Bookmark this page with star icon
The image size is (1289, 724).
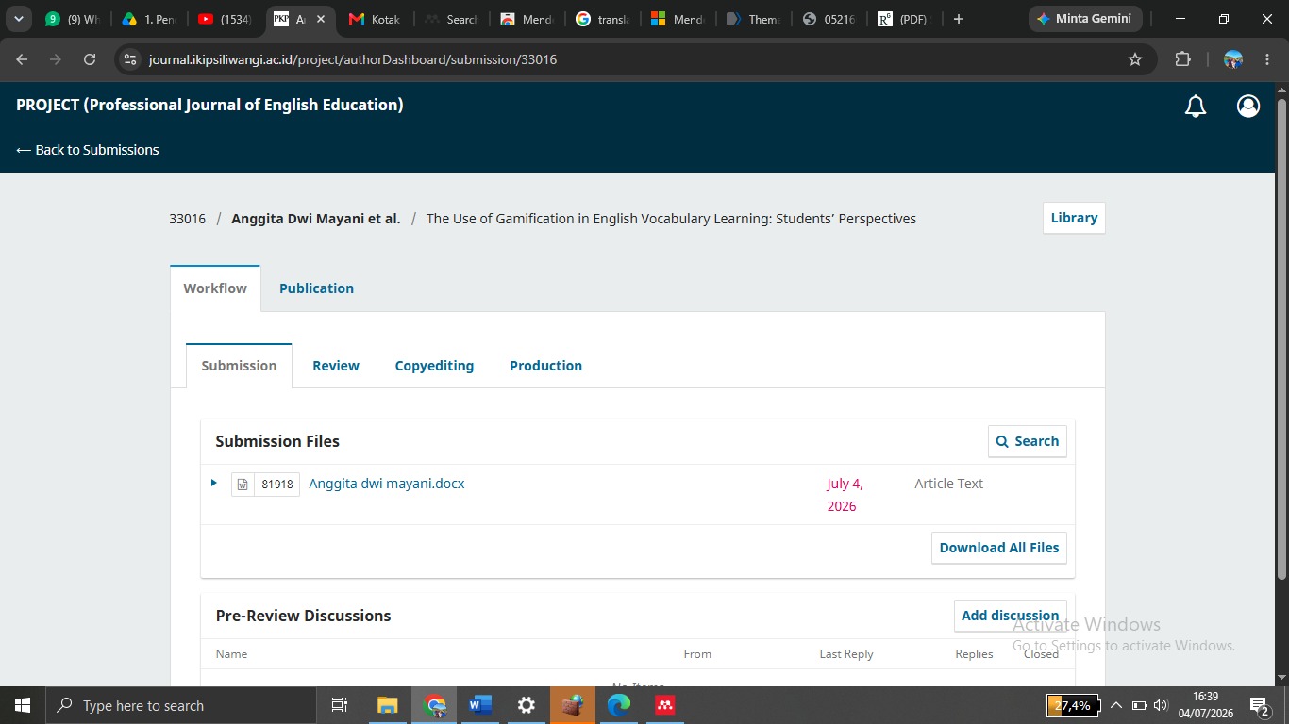click(1135, 59)
